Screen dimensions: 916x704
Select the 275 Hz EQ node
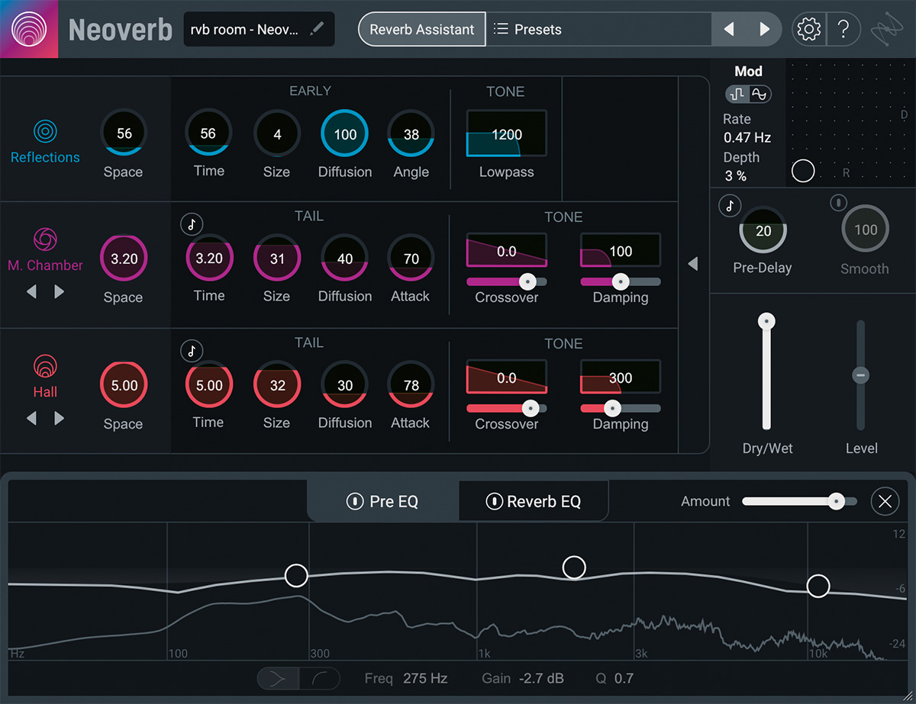click(296, 575)
